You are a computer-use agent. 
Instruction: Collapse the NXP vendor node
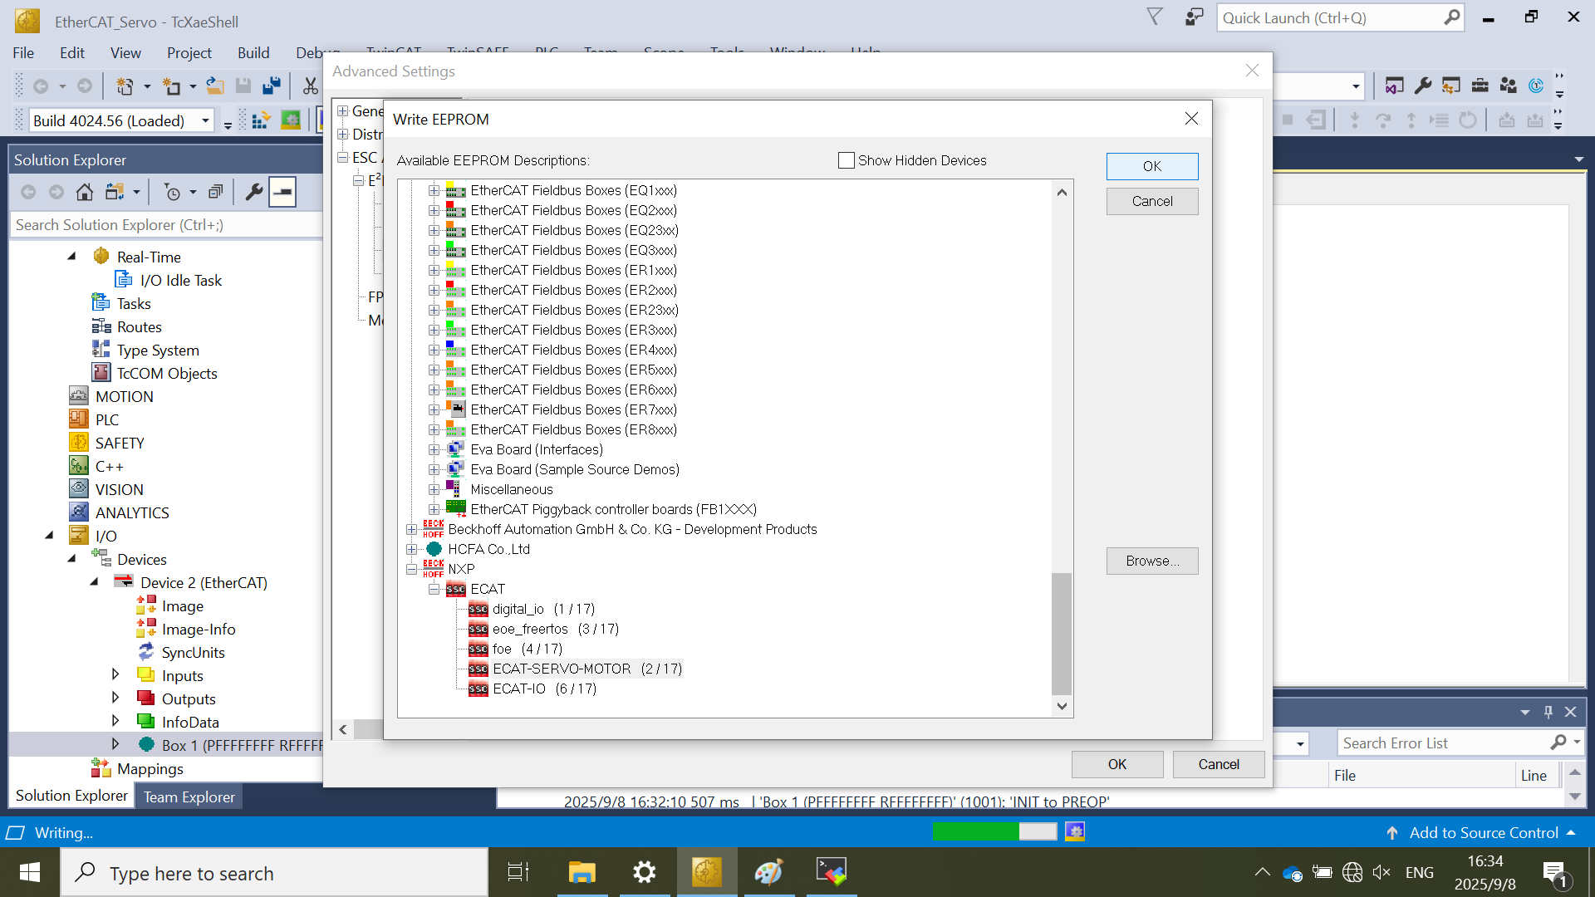click(412, 569)
